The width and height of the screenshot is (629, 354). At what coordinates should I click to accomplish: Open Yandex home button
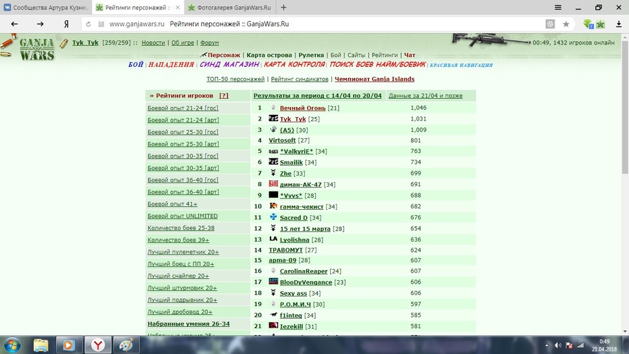(x=66, y=24)
